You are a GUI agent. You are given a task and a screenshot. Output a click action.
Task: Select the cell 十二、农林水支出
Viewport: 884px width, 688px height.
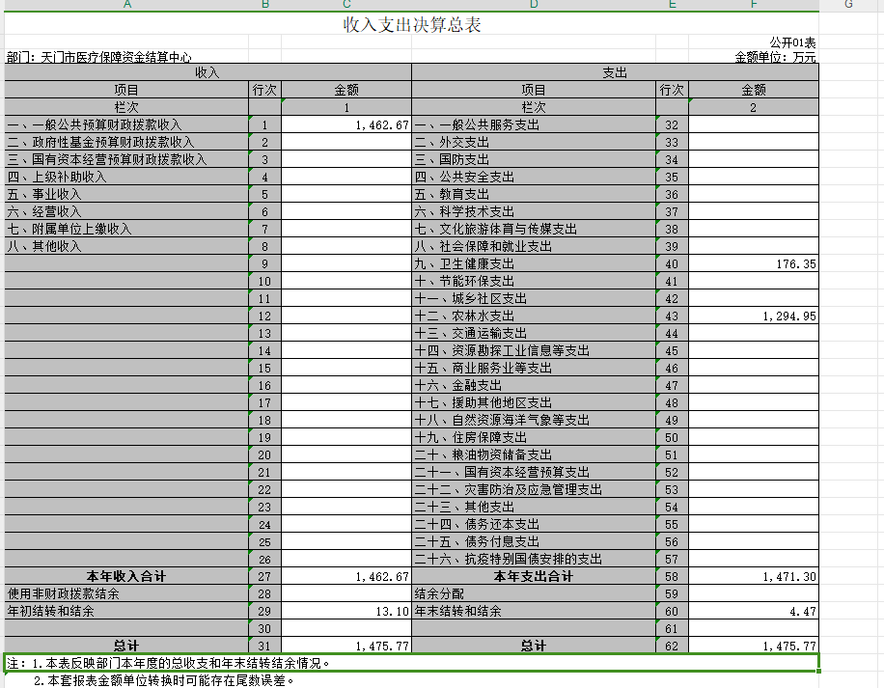pos(534,316)
